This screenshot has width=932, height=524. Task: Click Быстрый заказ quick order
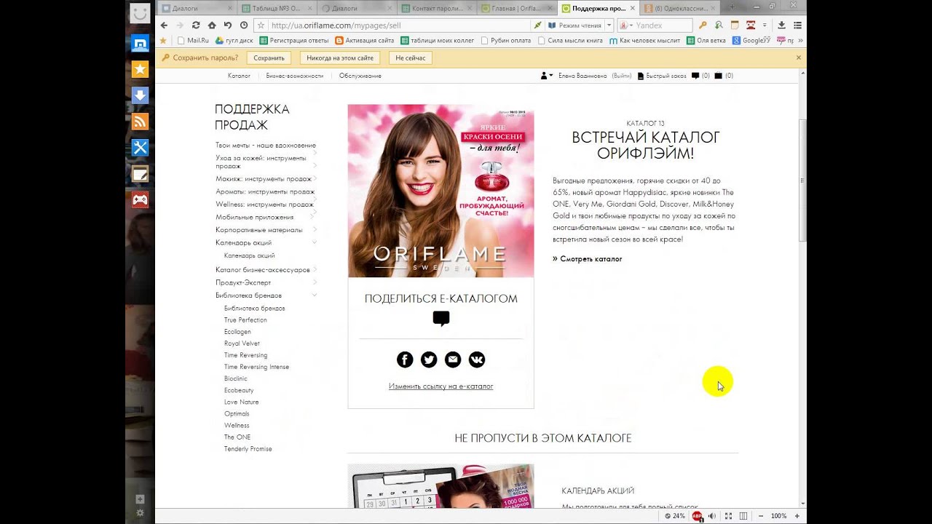click(x=662, y=76)
